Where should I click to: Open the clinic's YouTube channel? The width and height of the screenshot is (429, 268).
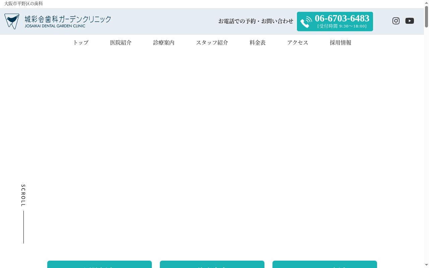(410, 21)
